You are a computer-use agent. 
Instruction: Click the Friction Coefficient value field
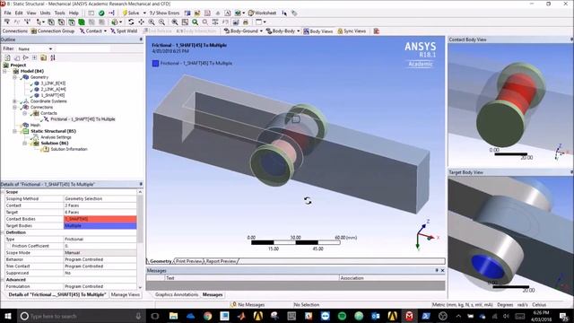point(100,246)
